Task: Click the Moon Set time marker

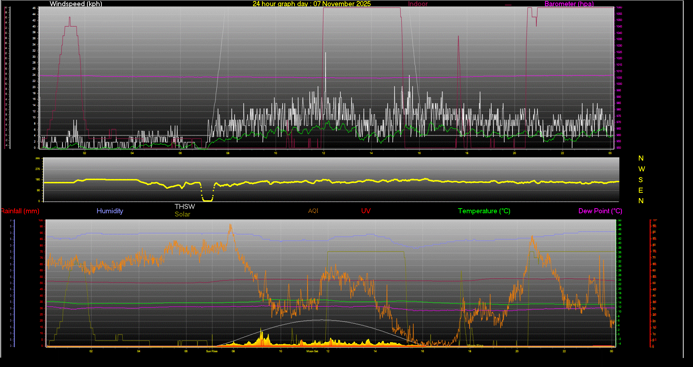Action: pos(312,351)
